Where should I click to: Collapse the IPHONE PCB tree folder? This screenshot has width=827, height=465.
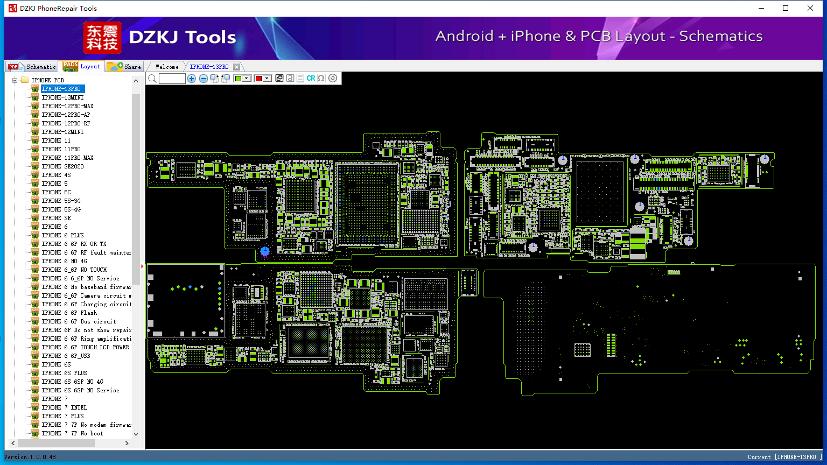pos(15,80)
